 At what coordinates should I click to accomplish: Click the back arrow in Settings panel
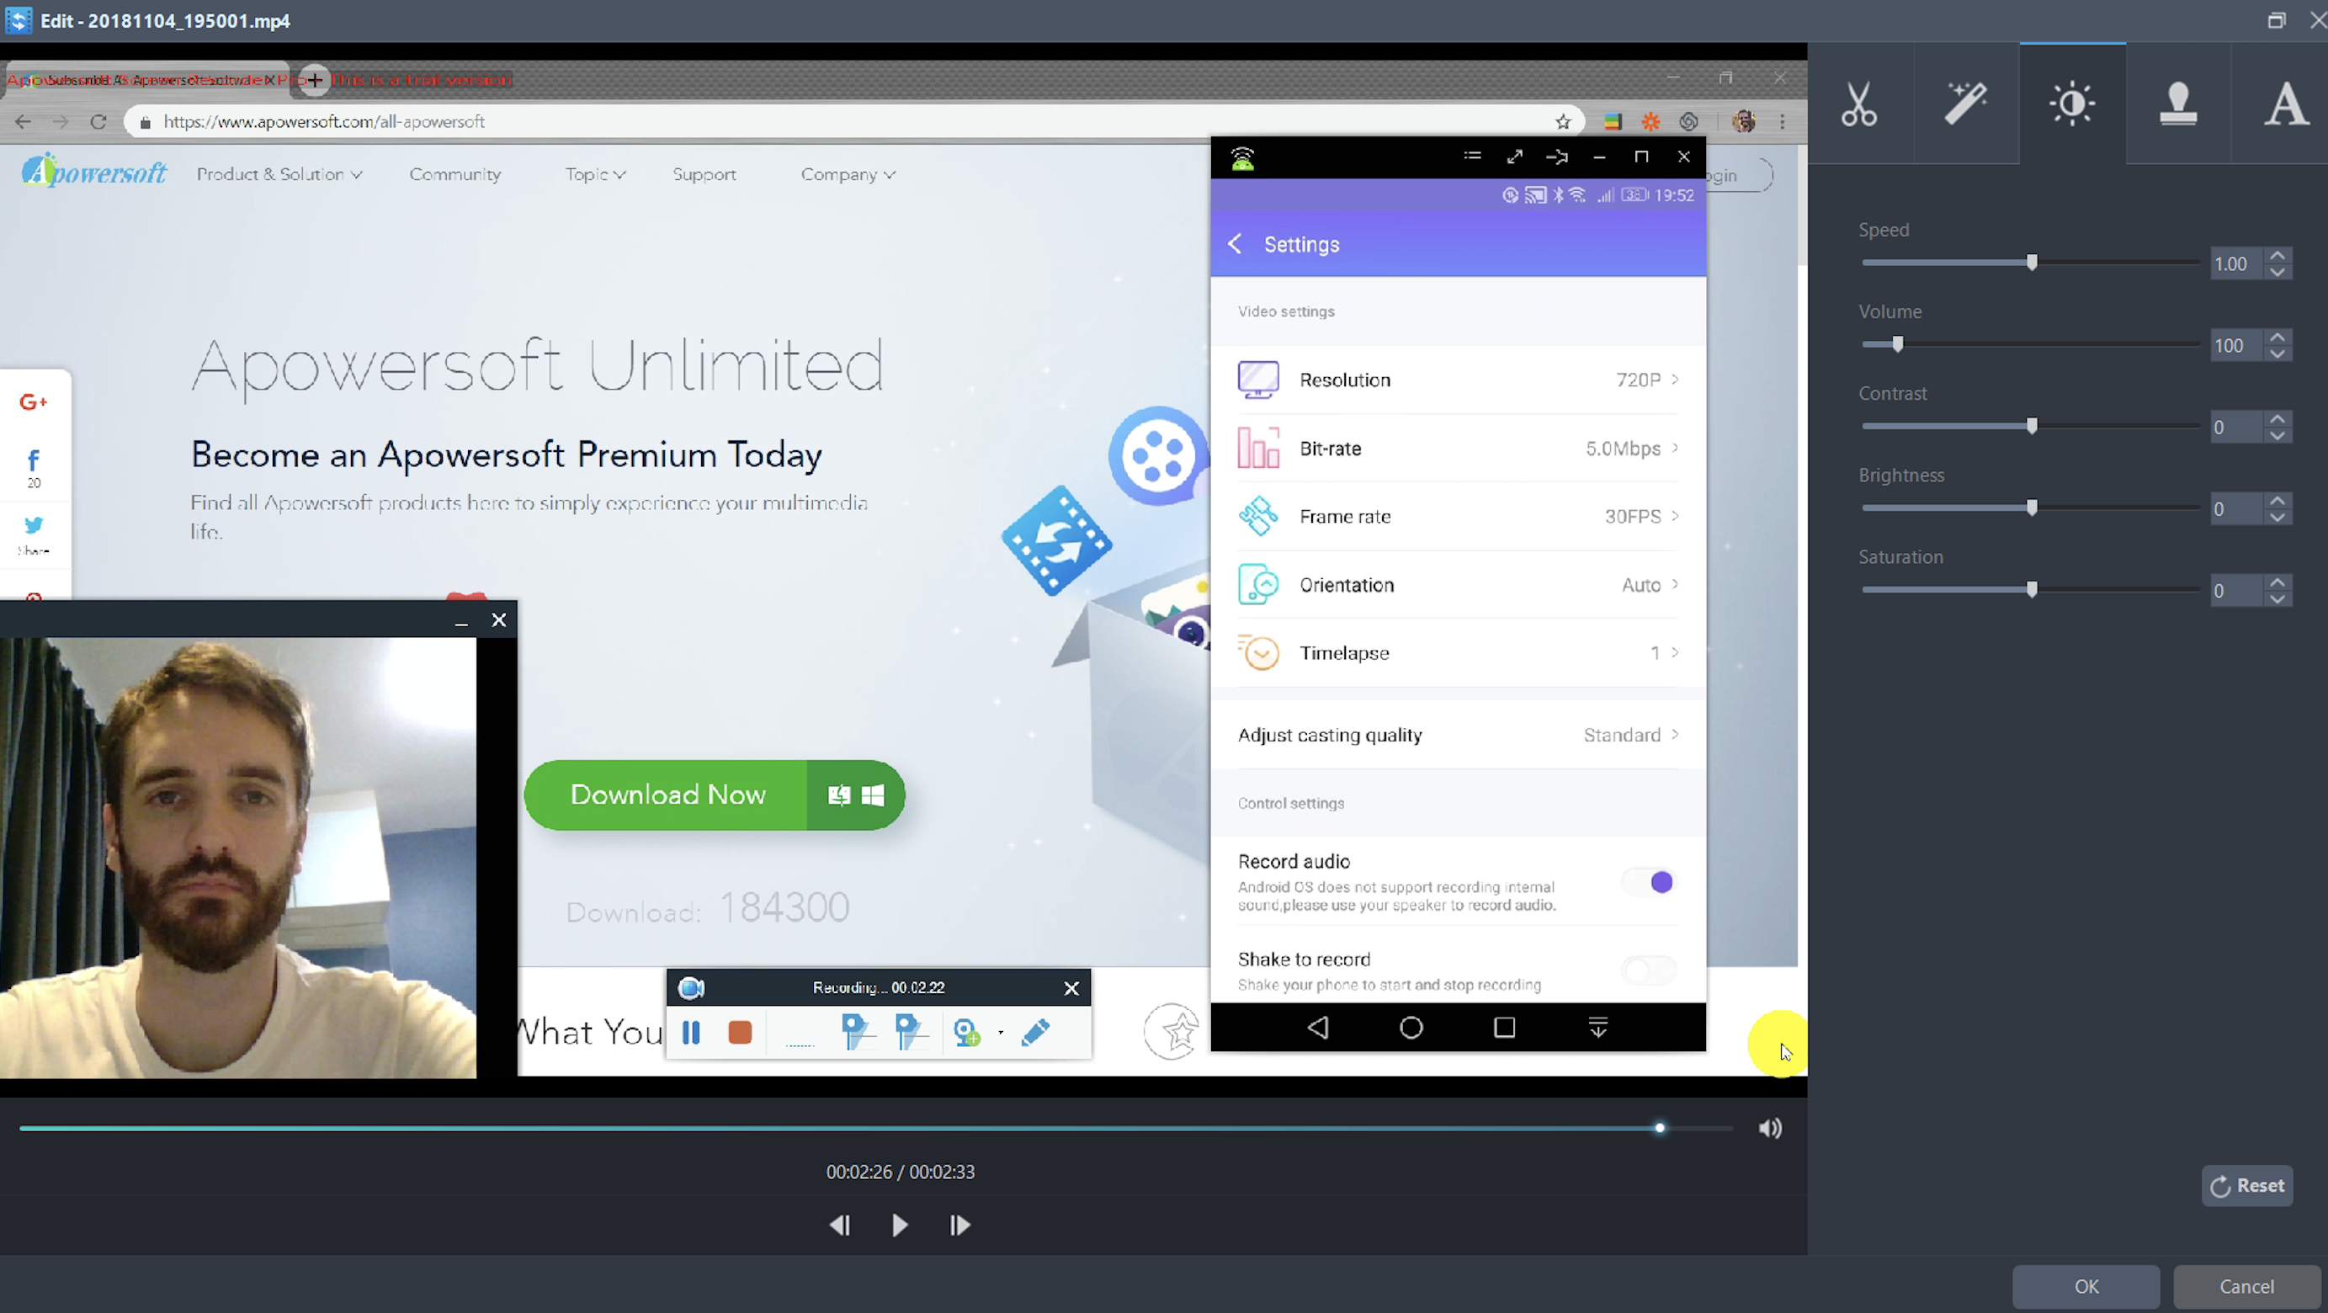[x=1237, y=243]
